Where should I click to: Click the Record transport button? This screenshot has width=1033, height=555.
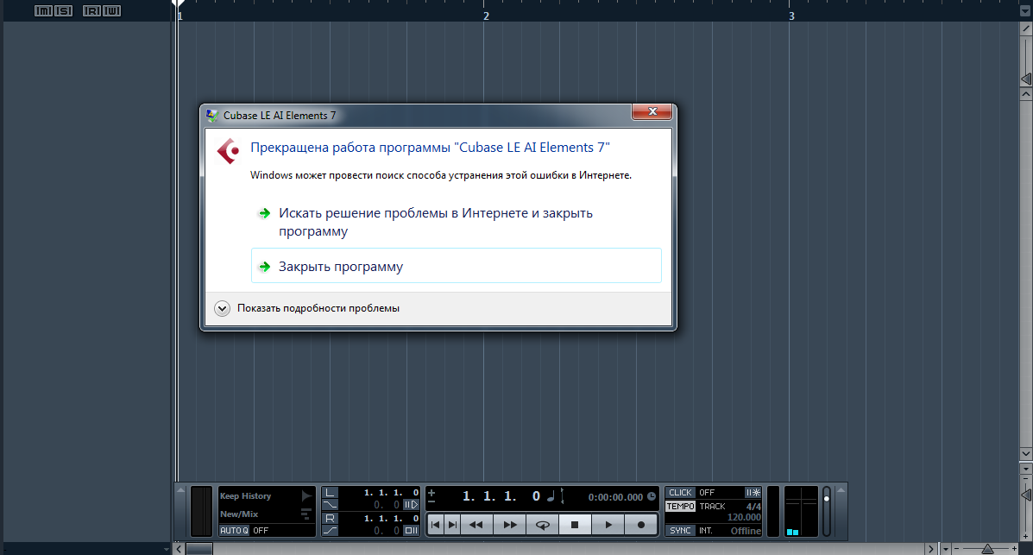tap(641, 525)
